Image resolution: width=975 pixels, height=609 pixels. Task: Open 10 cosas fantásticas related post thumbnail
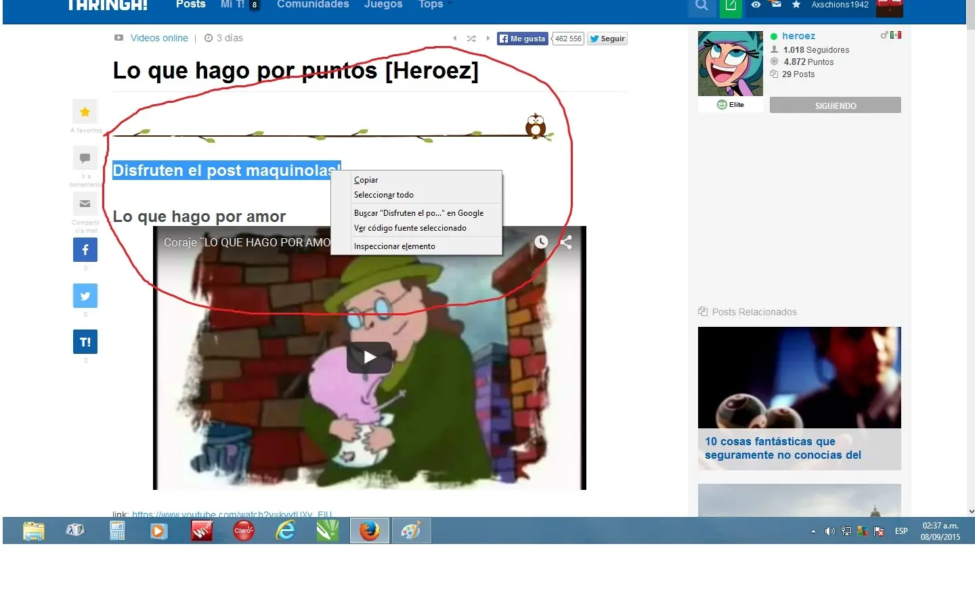point(800,378)
